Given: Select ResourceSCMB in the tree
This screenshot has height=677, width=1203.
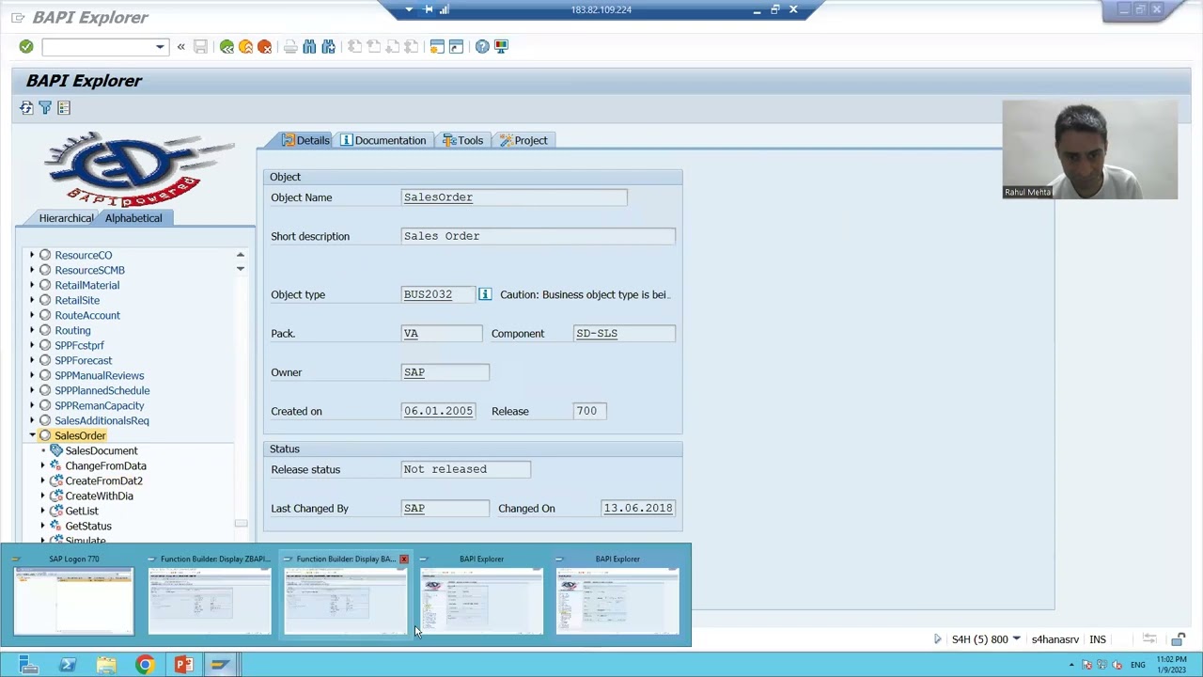Looking at the screenshot, I should (x=89, y=270).
